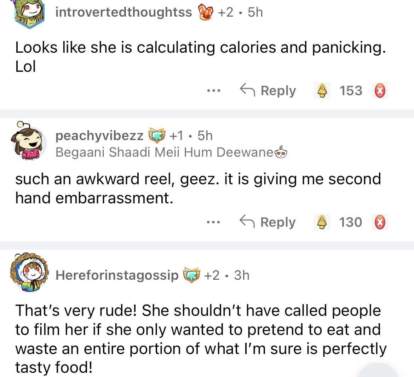The image size is (414, 377).
Task: Open the introvertedthoughtss username profile
Action: pos(123,12)
